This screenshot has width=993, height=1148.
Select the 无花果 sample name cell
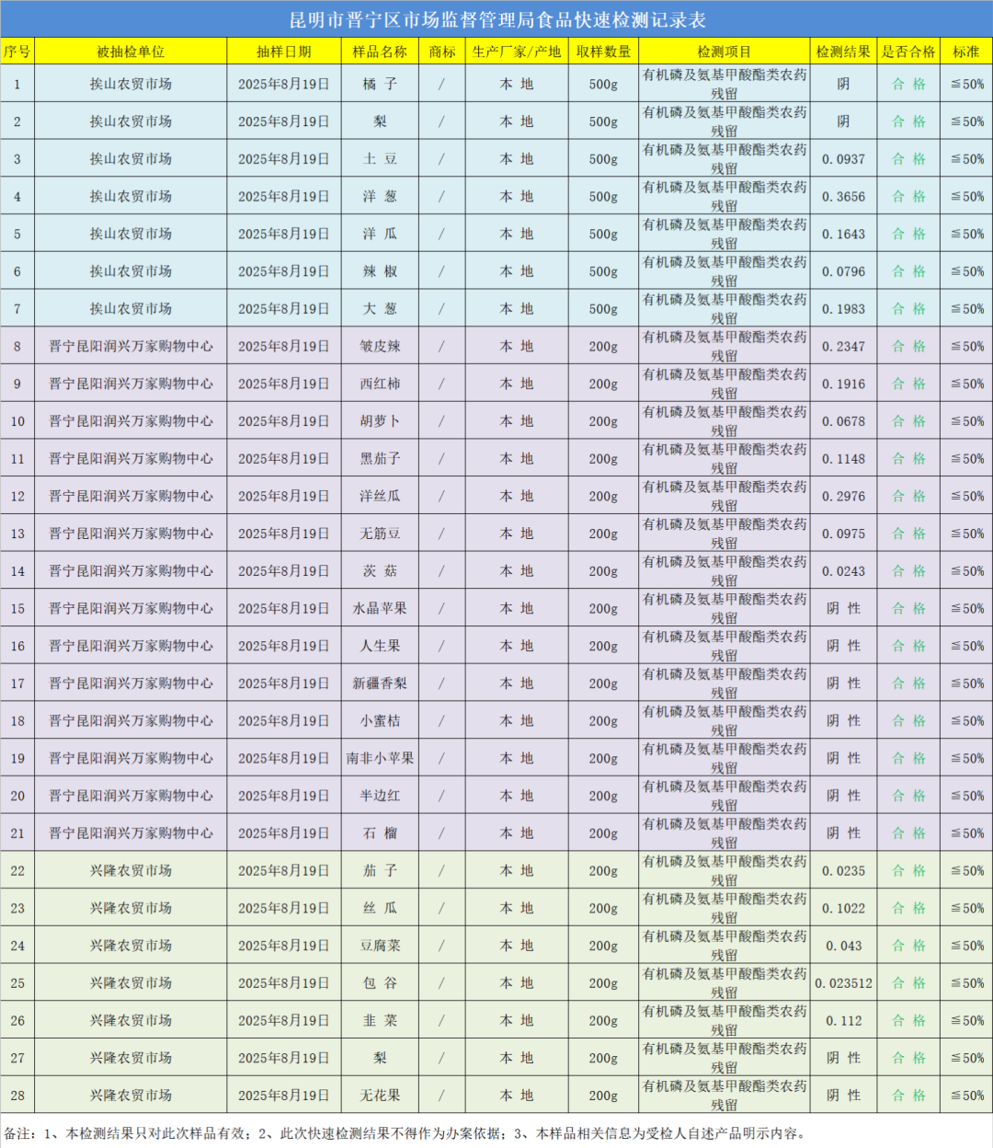[x=380, y=1096]
